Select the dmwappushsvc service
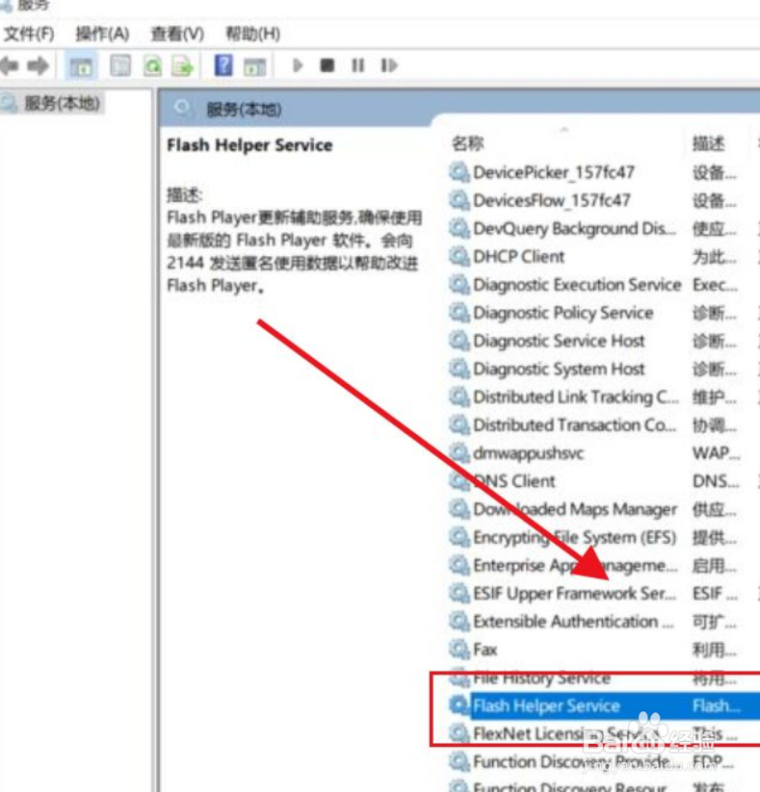The image size is (760, 792). [x=529, y=452]
